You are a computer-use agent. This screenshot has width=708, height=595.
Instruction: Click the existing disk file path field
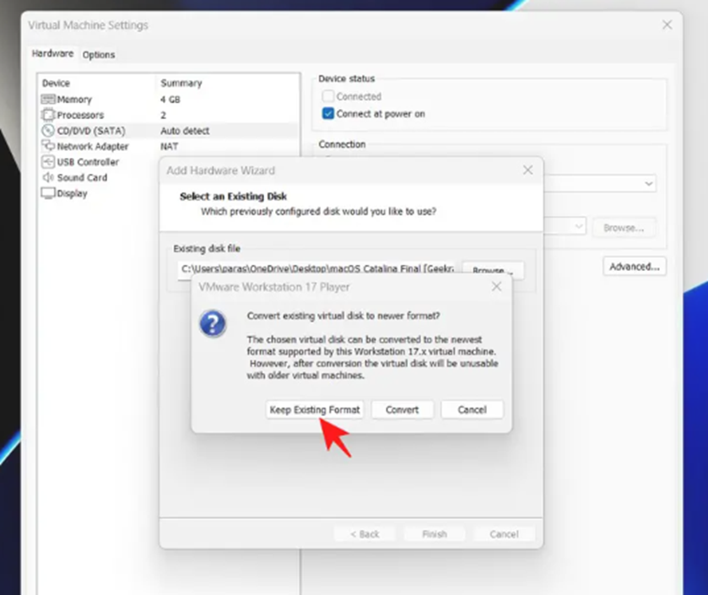(x=316, y=268)
